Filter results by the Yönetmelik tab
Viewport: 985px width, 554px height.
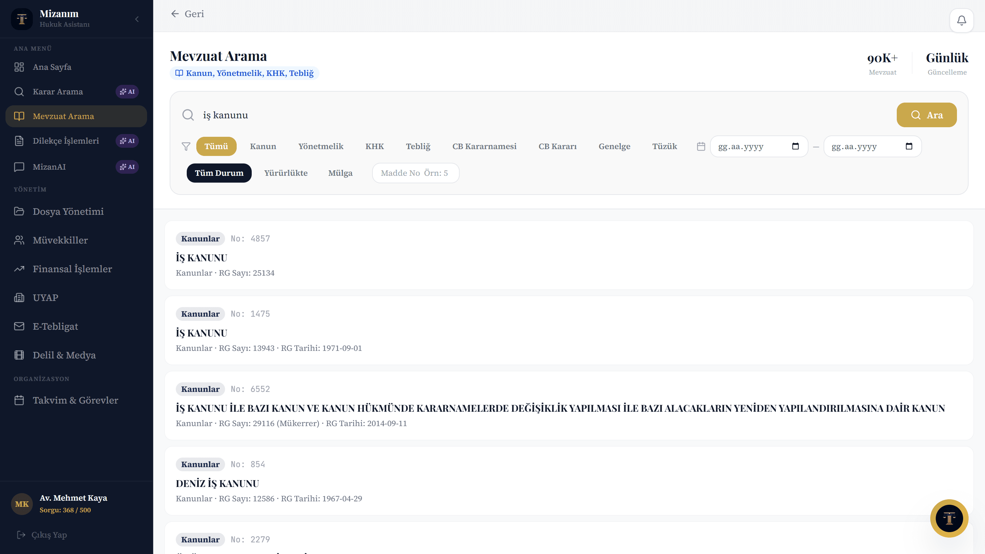click(x=321, y=146)
